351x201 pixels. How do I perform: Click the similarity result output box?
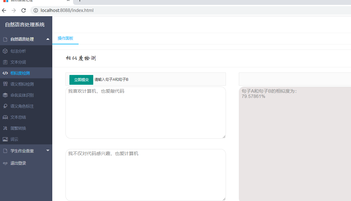(x=295, y=144)
